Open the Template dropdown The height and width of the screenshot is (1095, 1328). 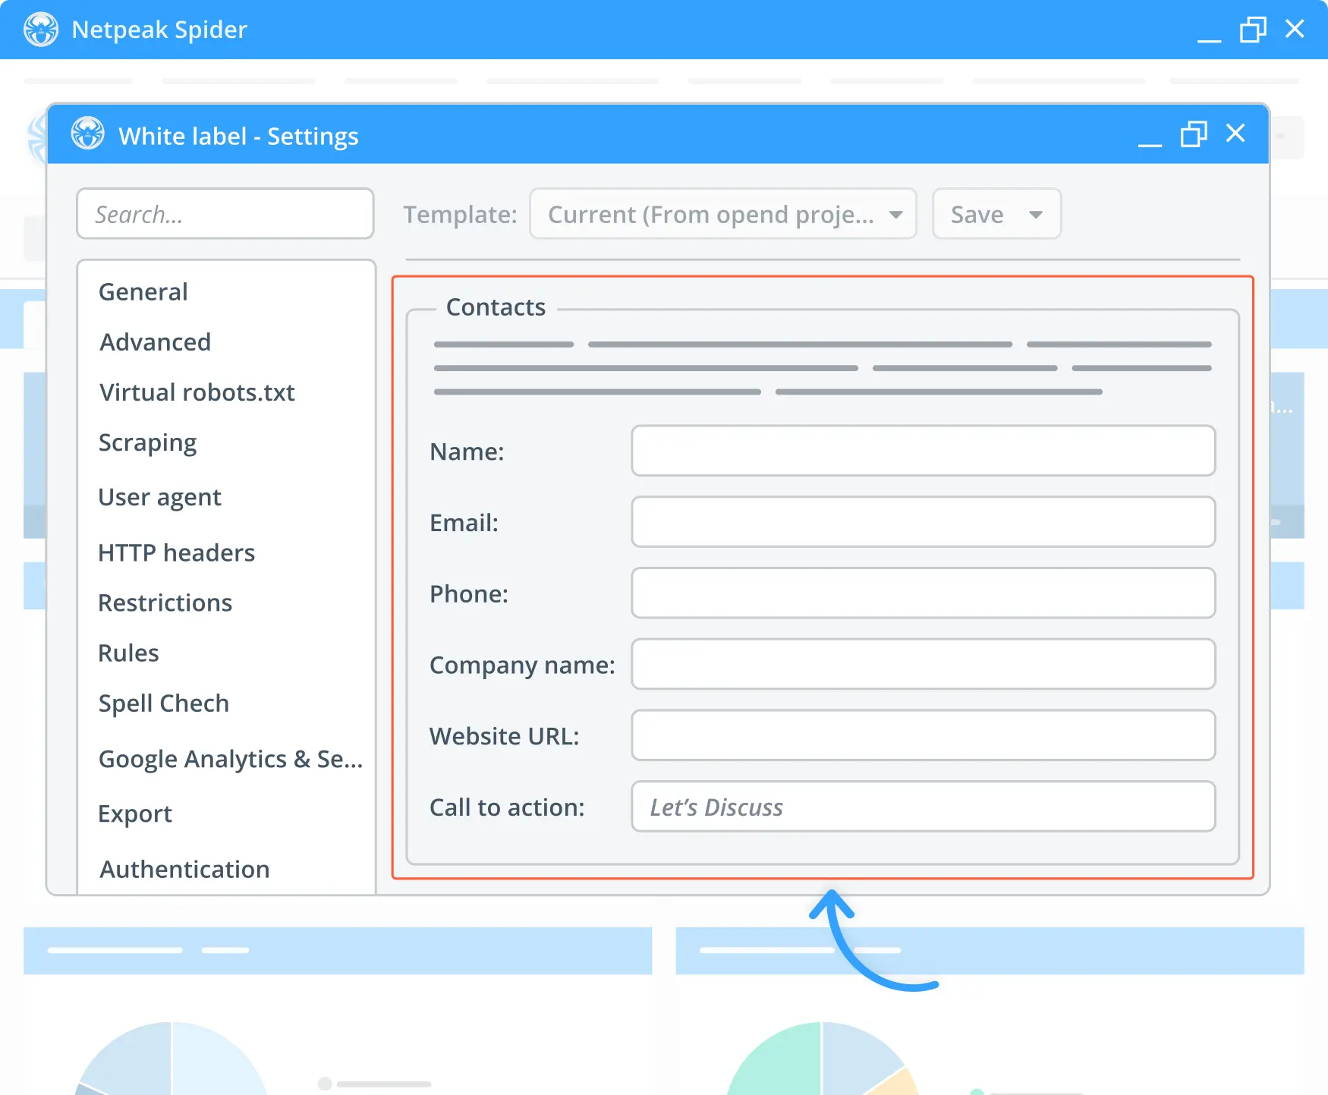tap(723, 214)
